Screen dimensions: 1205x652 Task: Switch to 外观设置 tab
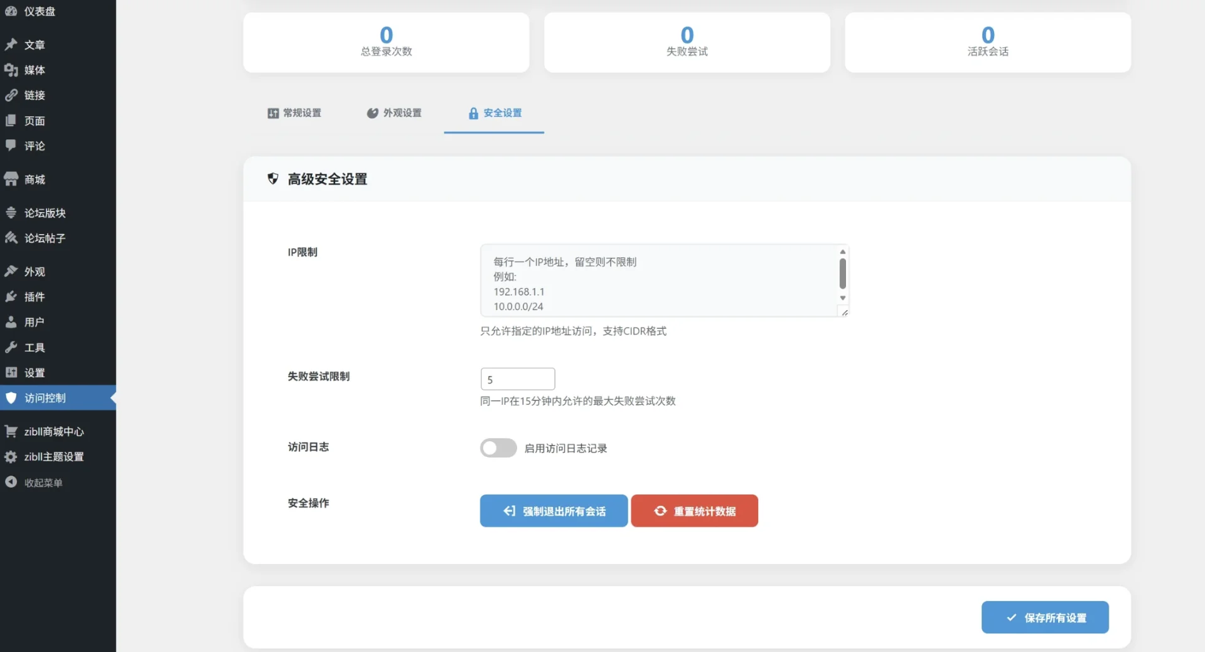[x=394, y=113]
